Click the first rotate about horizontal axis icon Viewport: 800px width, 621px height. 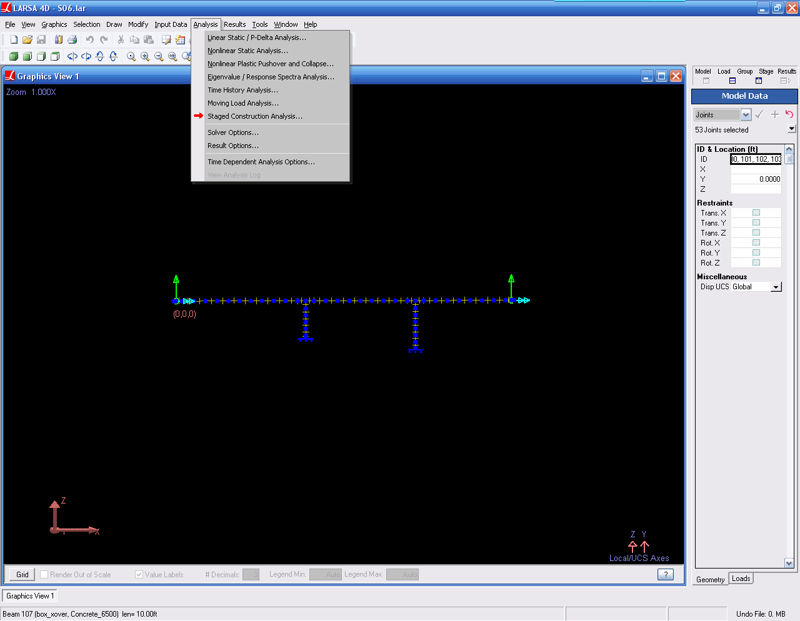[100, 56]
